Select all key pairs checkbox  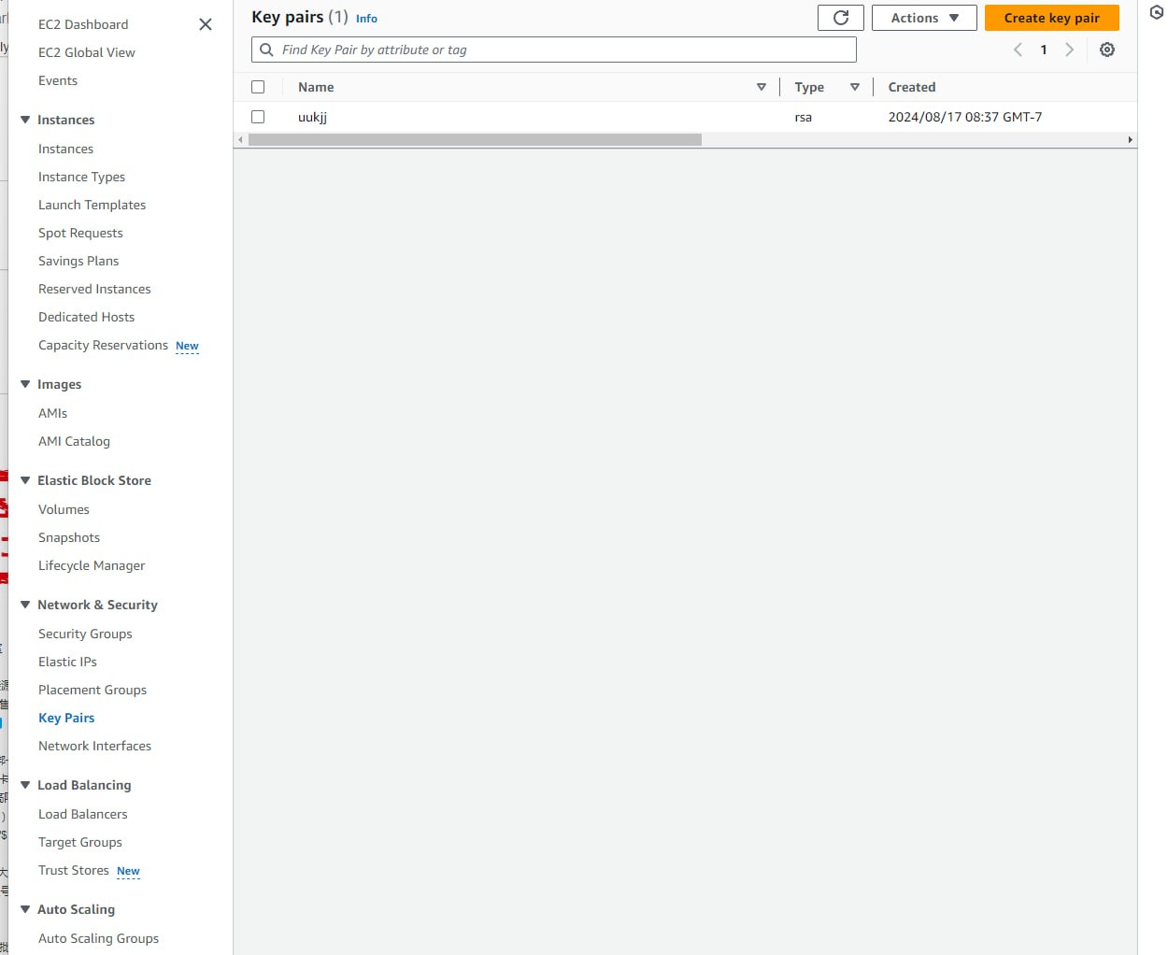(x=258, y=87)
